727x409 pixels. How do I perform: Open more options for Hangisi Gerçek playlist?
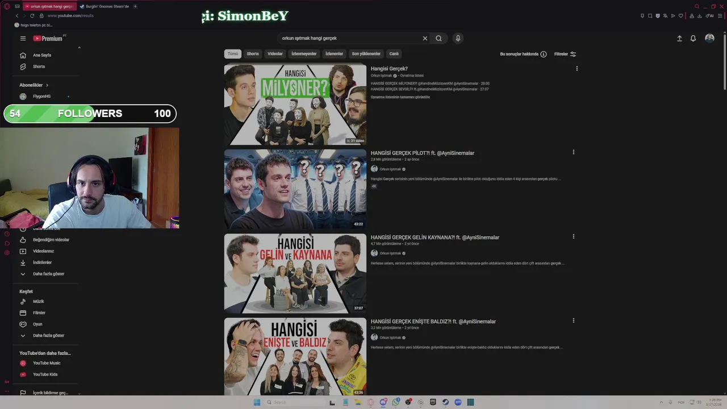(x=576, y=69)
